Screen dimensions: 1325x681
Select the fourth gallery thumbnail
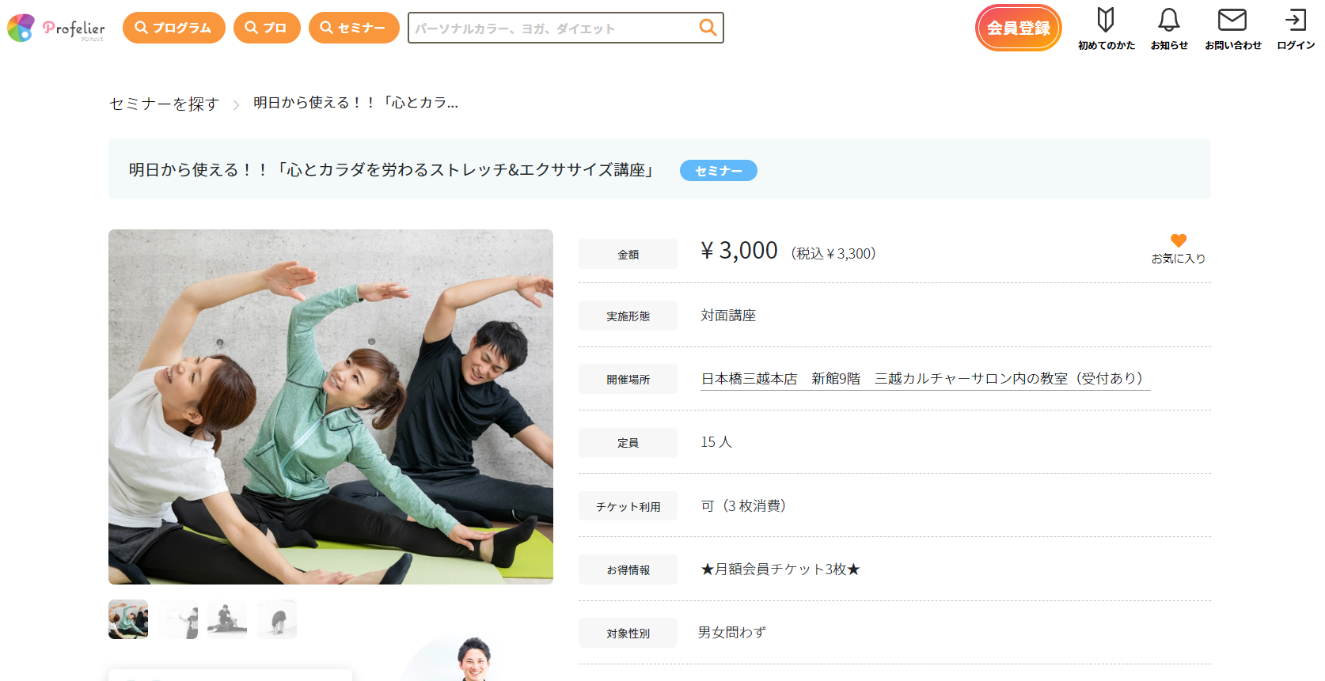[x=277, y=619]
